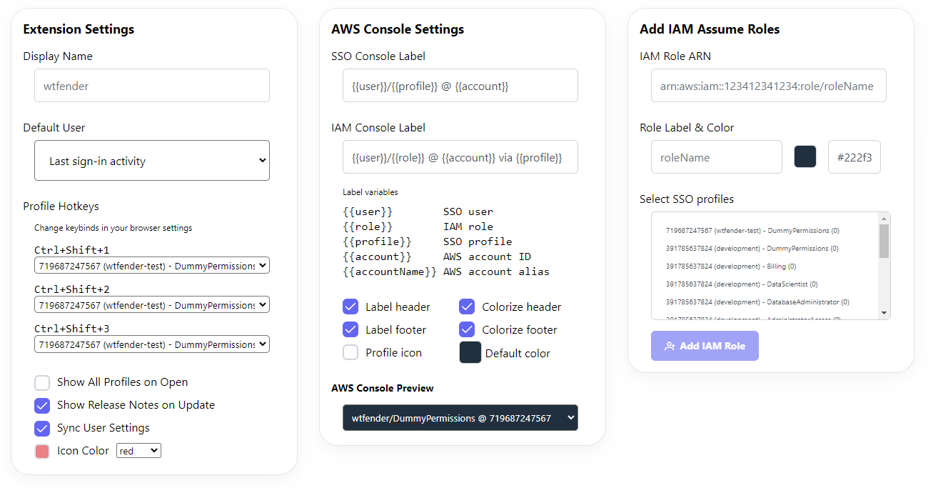Click the roleName label input
Screen dimensions: 928x488
click(717, 157)
